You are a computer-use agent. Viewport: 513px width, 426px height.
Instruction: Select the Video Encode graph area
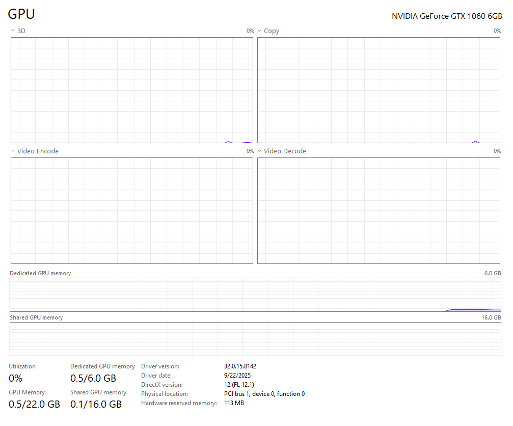pos(131,210)
